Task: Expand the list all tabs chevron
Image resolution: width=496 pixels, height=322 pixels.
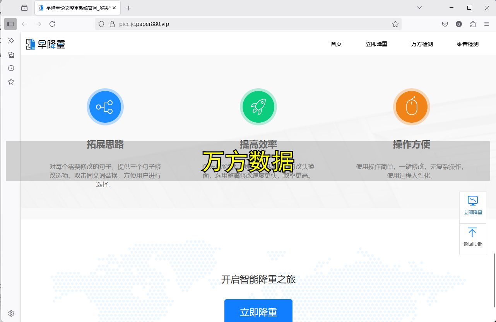Action: (419, 8)
